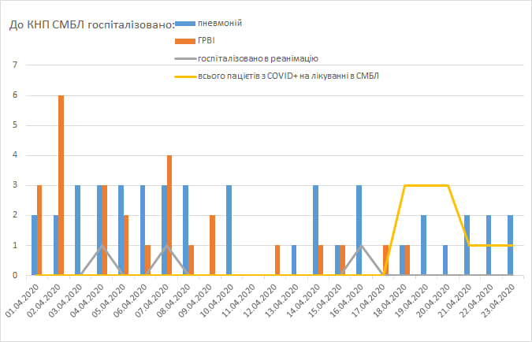Select the orange bar on 07.04.2020

point(169,215)
